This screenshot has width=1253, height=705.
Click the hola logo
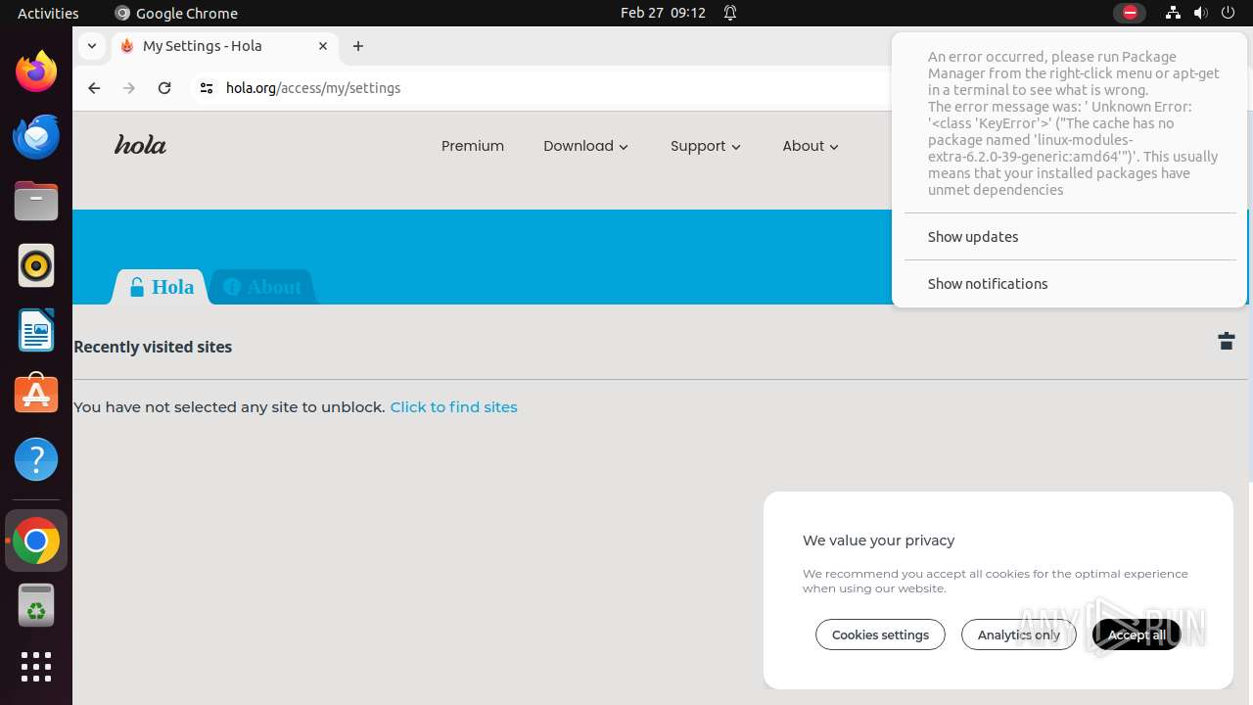click(x=140, y=146)
